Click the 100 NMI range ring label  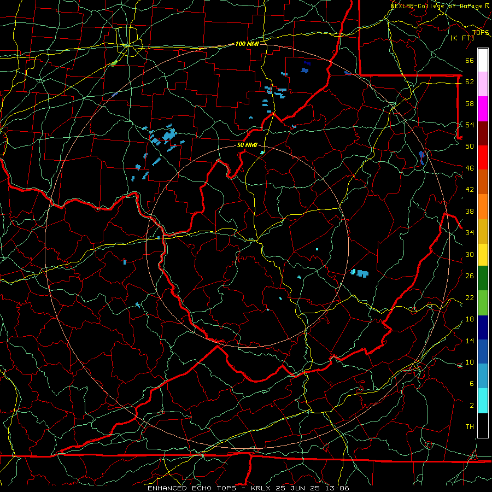247,44
